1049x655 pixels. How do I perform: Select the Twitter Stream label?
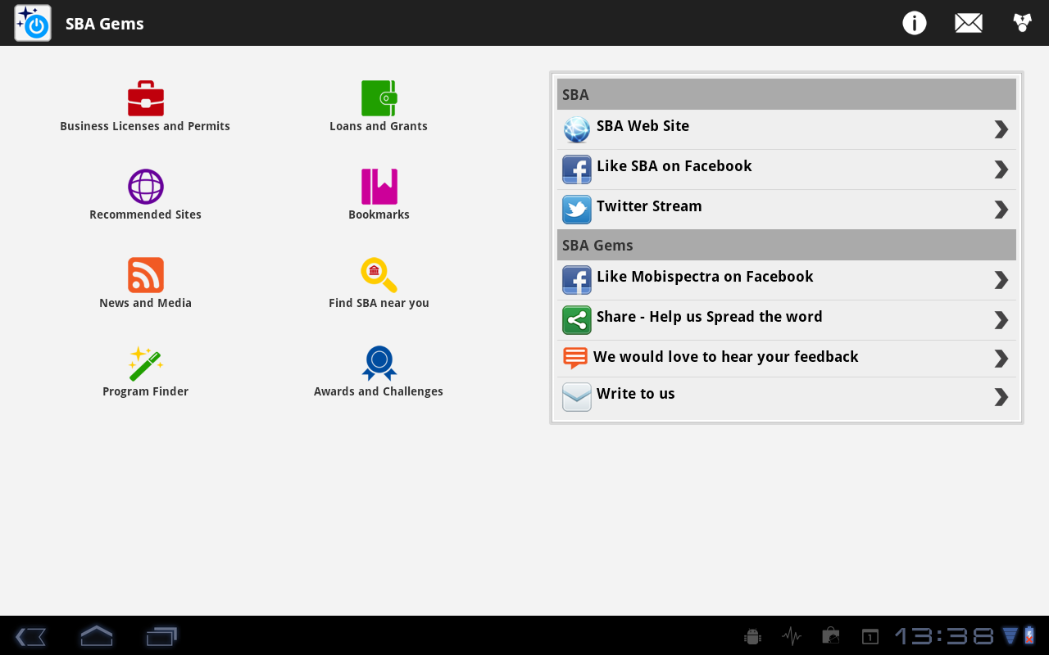tap(649, 206)
